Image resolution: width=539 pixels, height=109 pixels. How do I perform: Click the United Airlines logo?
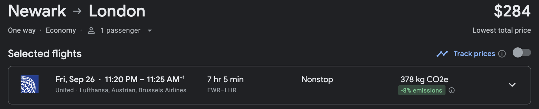coord(29,84)
